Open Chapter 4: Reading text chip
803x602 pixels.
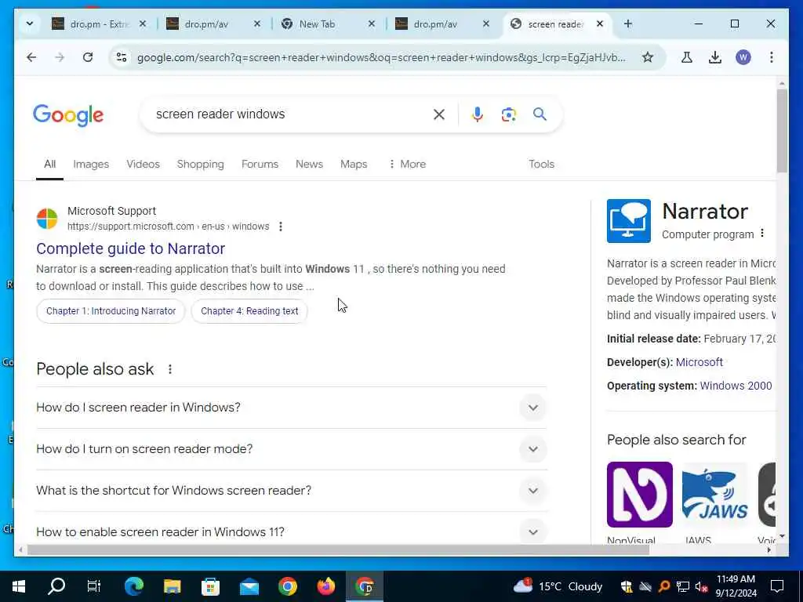coord(249,311)
